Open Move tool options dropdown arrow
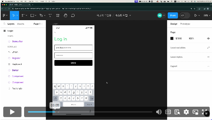 (17, 16)
